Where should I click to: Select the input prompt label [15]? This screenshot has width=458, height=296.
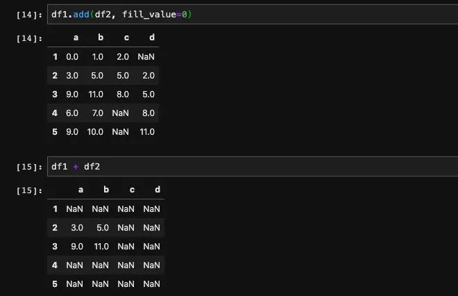(x=30, y=167)
